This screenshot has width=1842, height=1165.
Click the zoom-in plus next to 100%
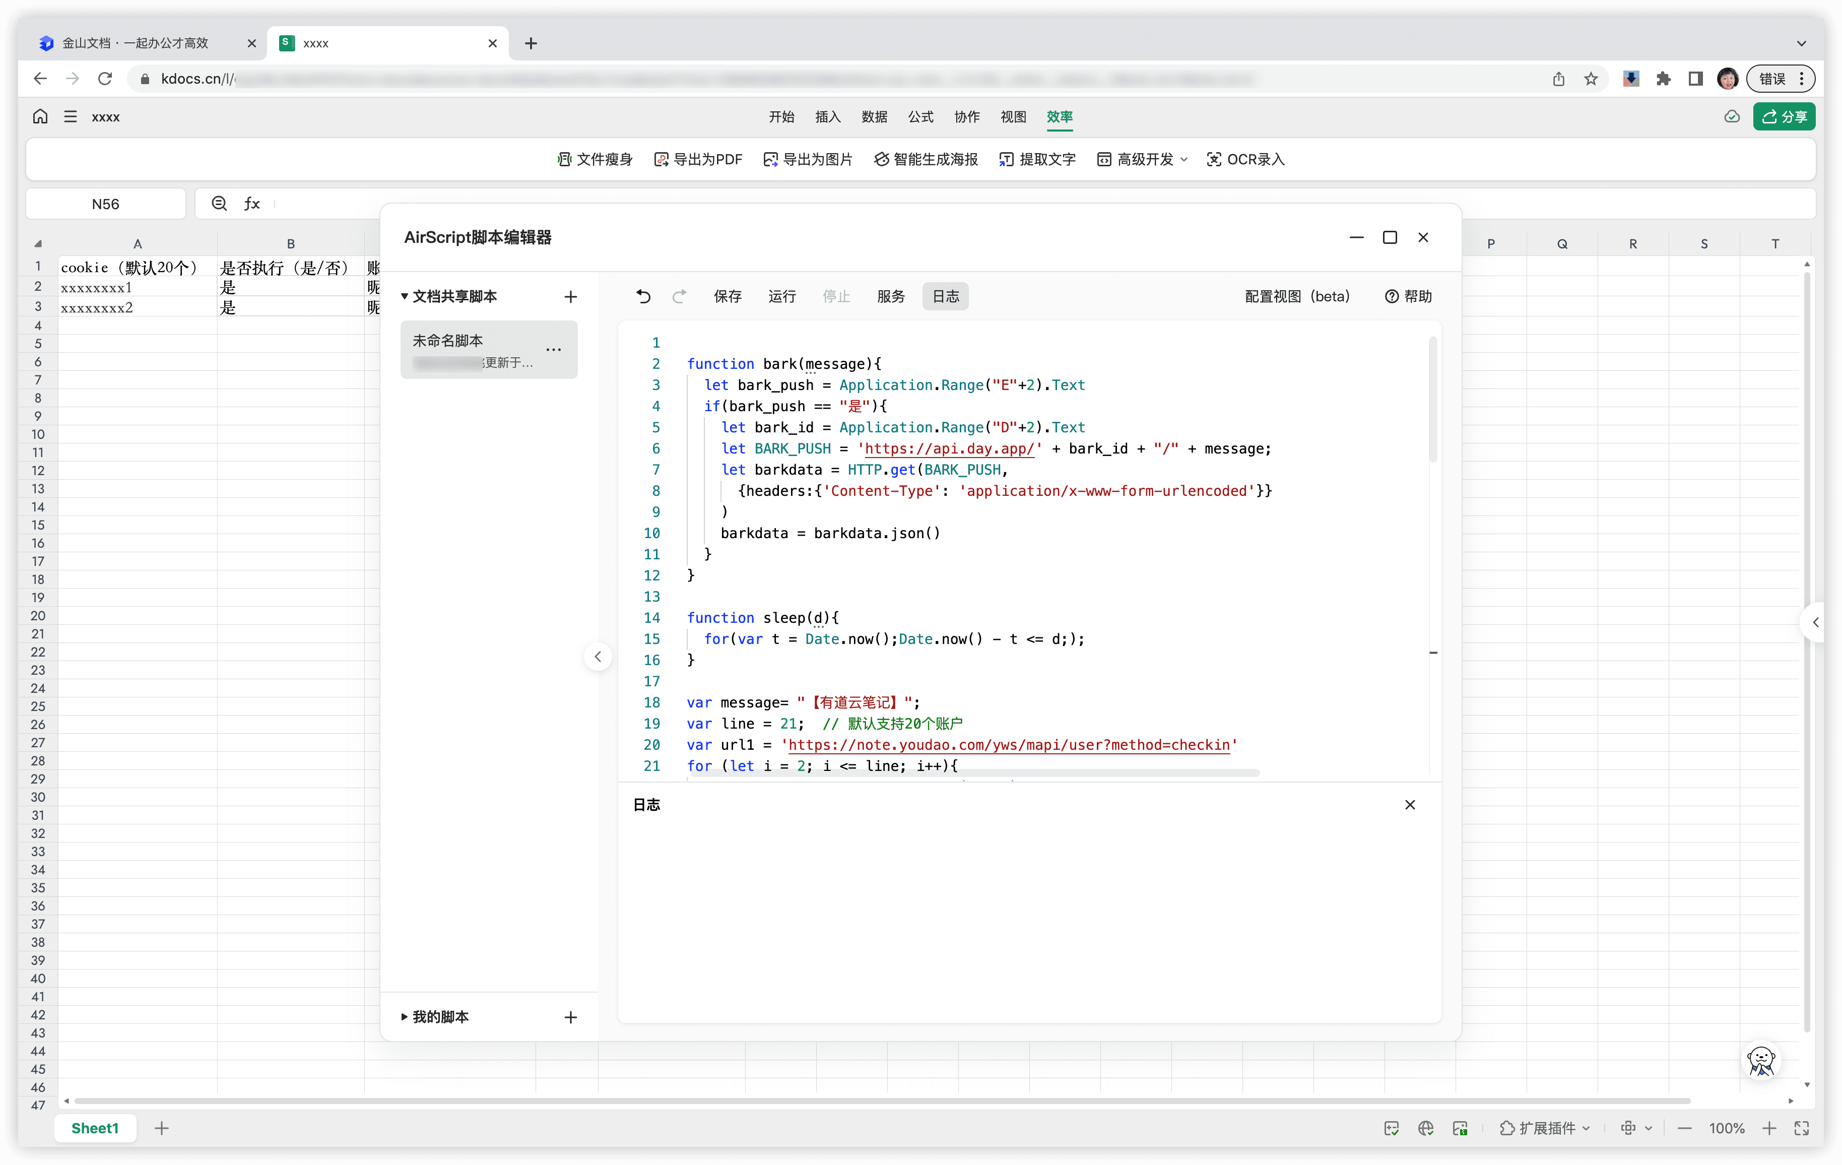click(x=1769, y=1128)
